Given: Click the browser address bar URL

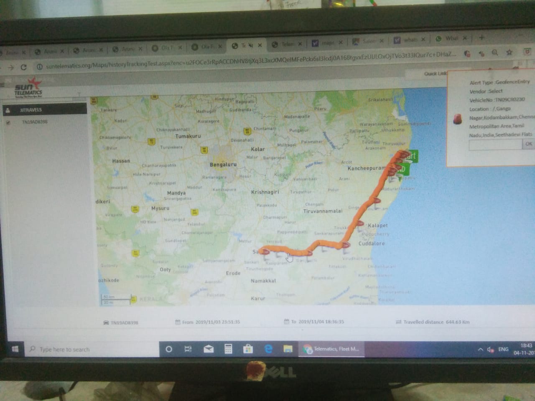Looking at the screenshot, I should [251, 60].
